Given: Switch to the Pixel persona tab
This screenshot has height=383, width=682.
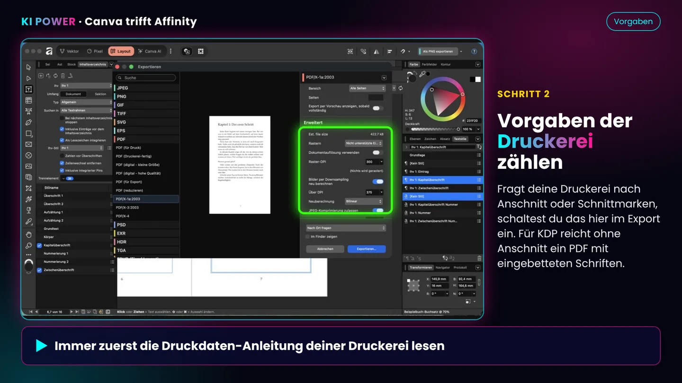Looking at the screenshot, I should pyautogui.click(x=95, y=51).
